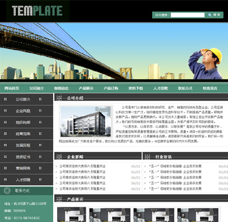Click the TEMPLATE logo
Viewport: 228px width, 222px height.
tap(37, 11)
